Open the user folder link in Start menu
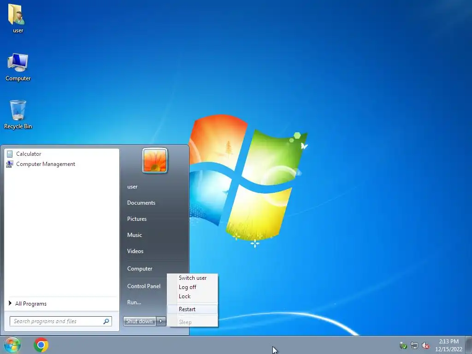Image resolution: width=472 pixels, height=354 pixels. pyautogui.click(x=132, y=187)
